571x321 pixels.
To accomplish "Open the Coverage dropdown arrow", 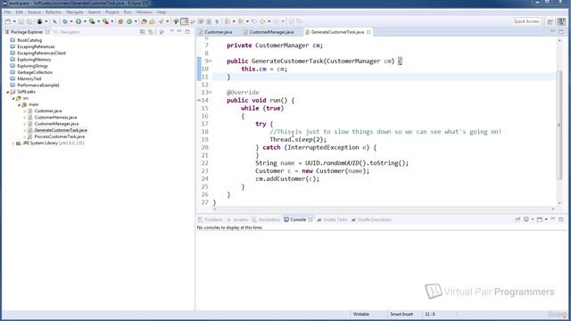I will pyautogui.click(x=98, y=21).
